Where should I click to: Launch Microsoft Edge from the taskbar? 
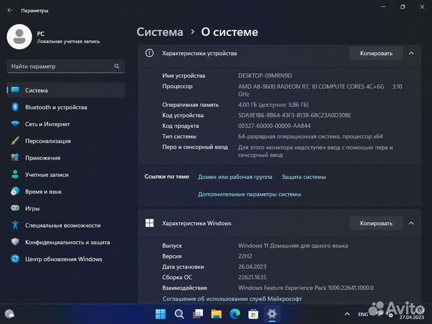[235, 314]
